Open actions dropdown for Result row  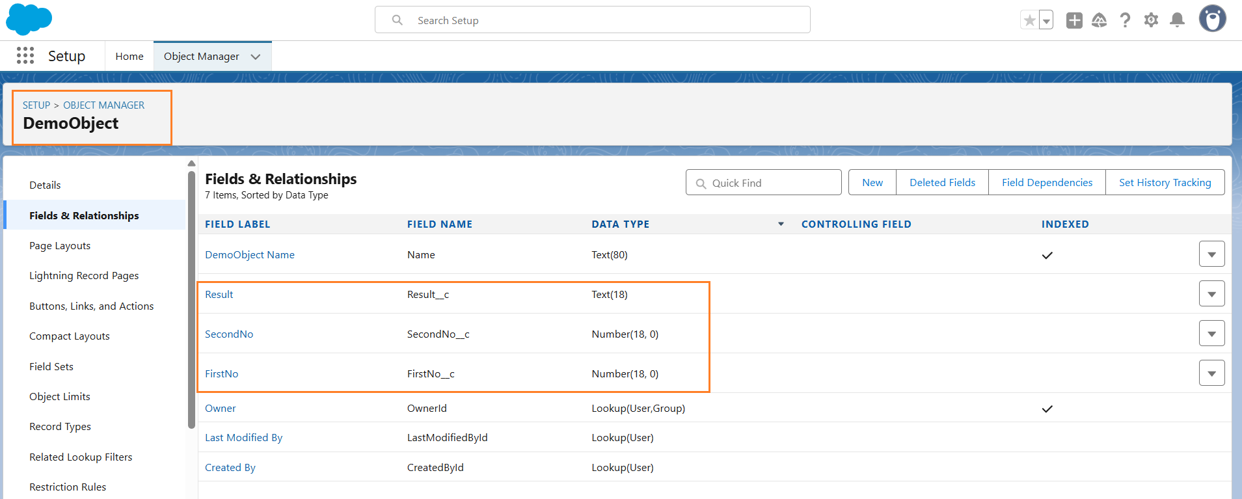coord(1212,294)
